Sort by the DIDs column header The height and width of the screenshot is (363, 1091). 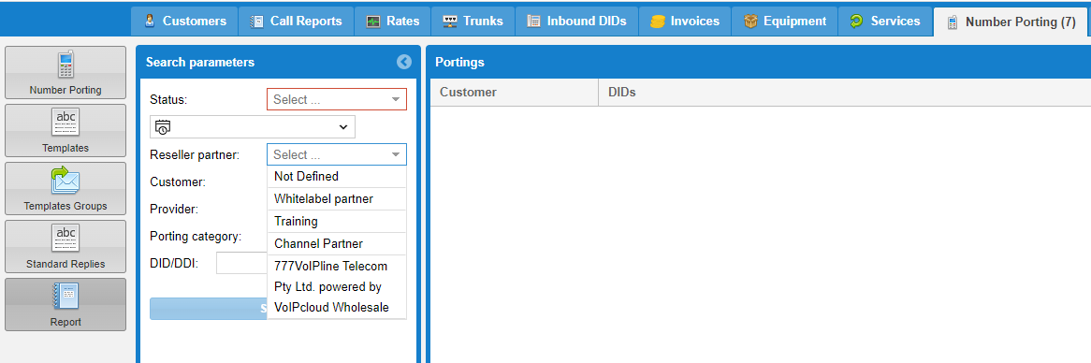[844, 92]
